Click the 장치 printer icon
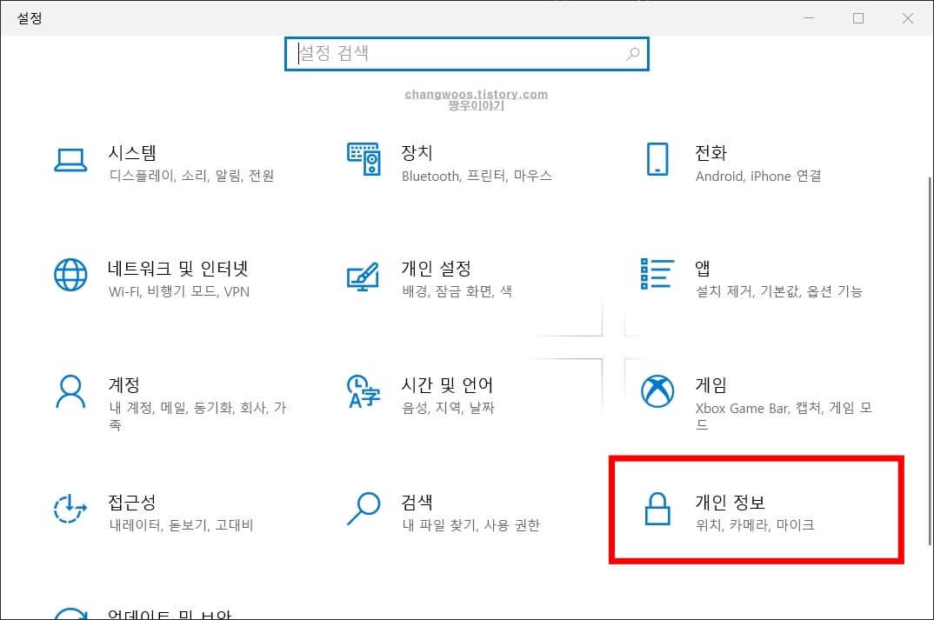Screen dimensions: 934x620 364,160
